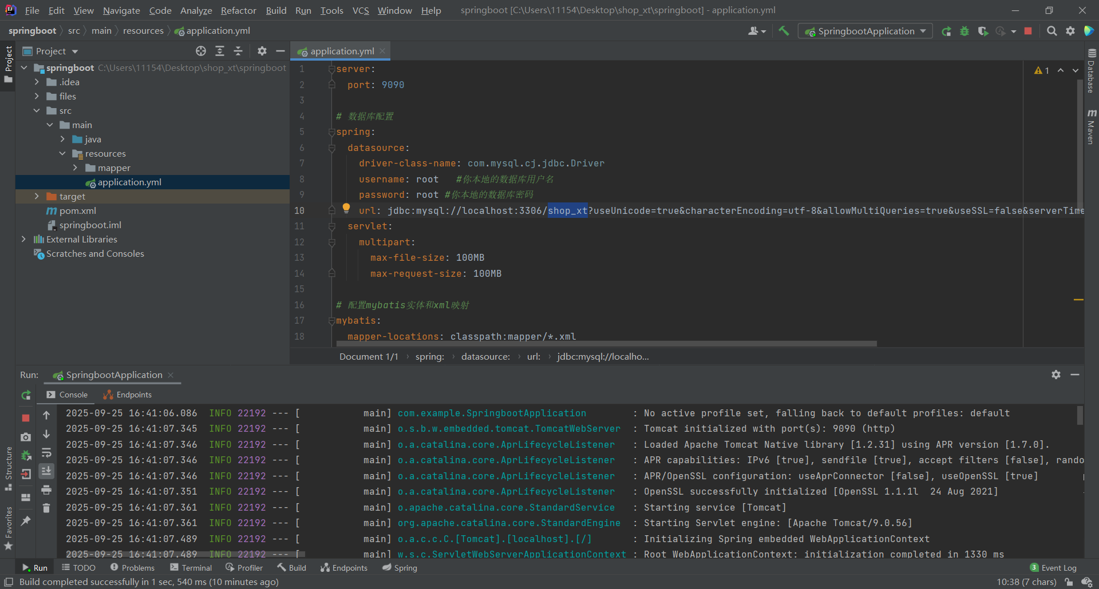This screenshot has height=589, width=1099.
Task: Click the warning indicator in the editor
Action: click(x=1042, y=70)
